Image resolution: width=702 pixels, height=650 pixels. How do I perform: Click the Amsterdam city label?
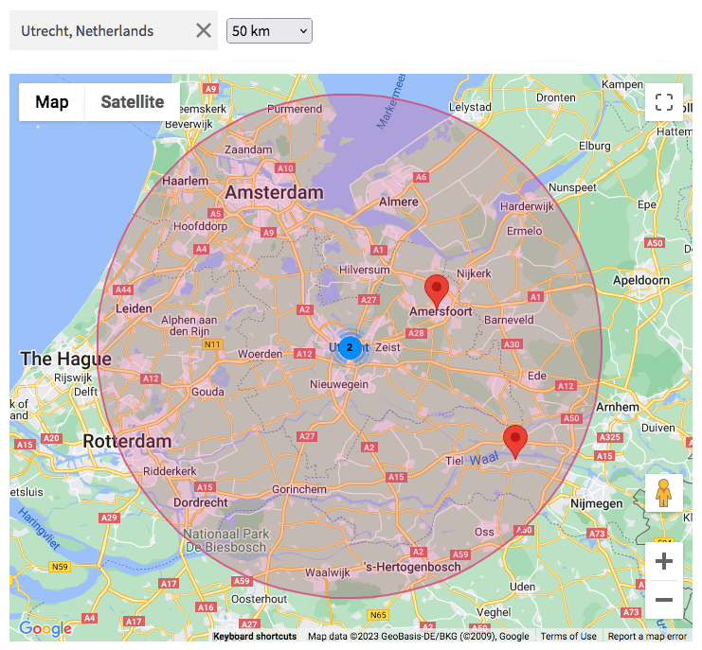coord(274,193)
